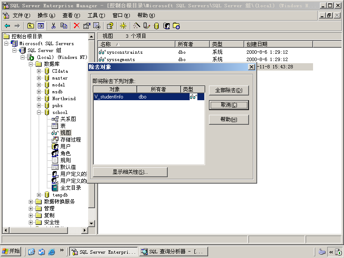Select the 全文目录 full-text catalog icon
The image size is (344, 258).
pyautogui.click(x=55, y=188)
